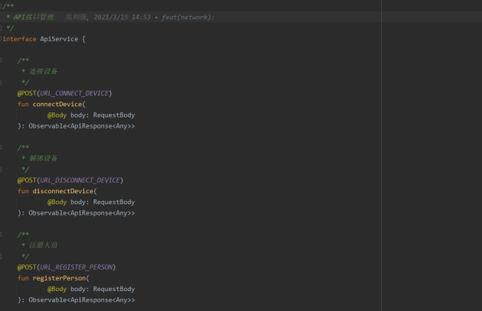Viewport: 482px width, 311px height.
Task: Click the @Body annotation in registerPerson
Action: (x=57, y=289)
